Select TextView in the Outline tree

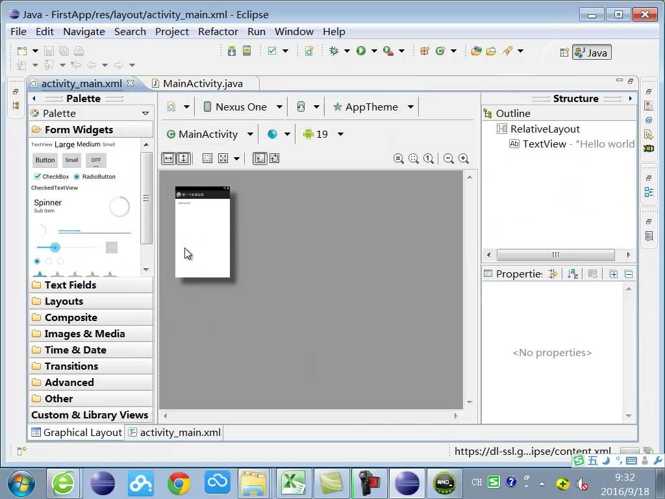pyautogui.click(x=544, y=144)
